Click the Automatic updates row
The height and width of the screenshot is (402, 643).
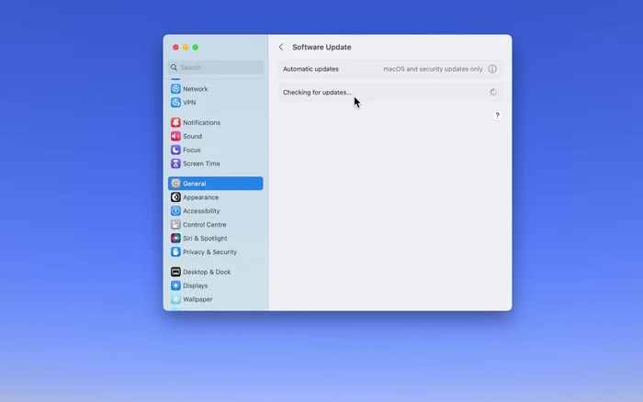[367, 69]
